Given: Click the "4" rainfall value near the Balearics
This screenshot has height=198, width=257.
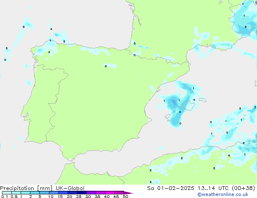Looking at the screenshot, I should pyautogui.click(x=180, y=112).
